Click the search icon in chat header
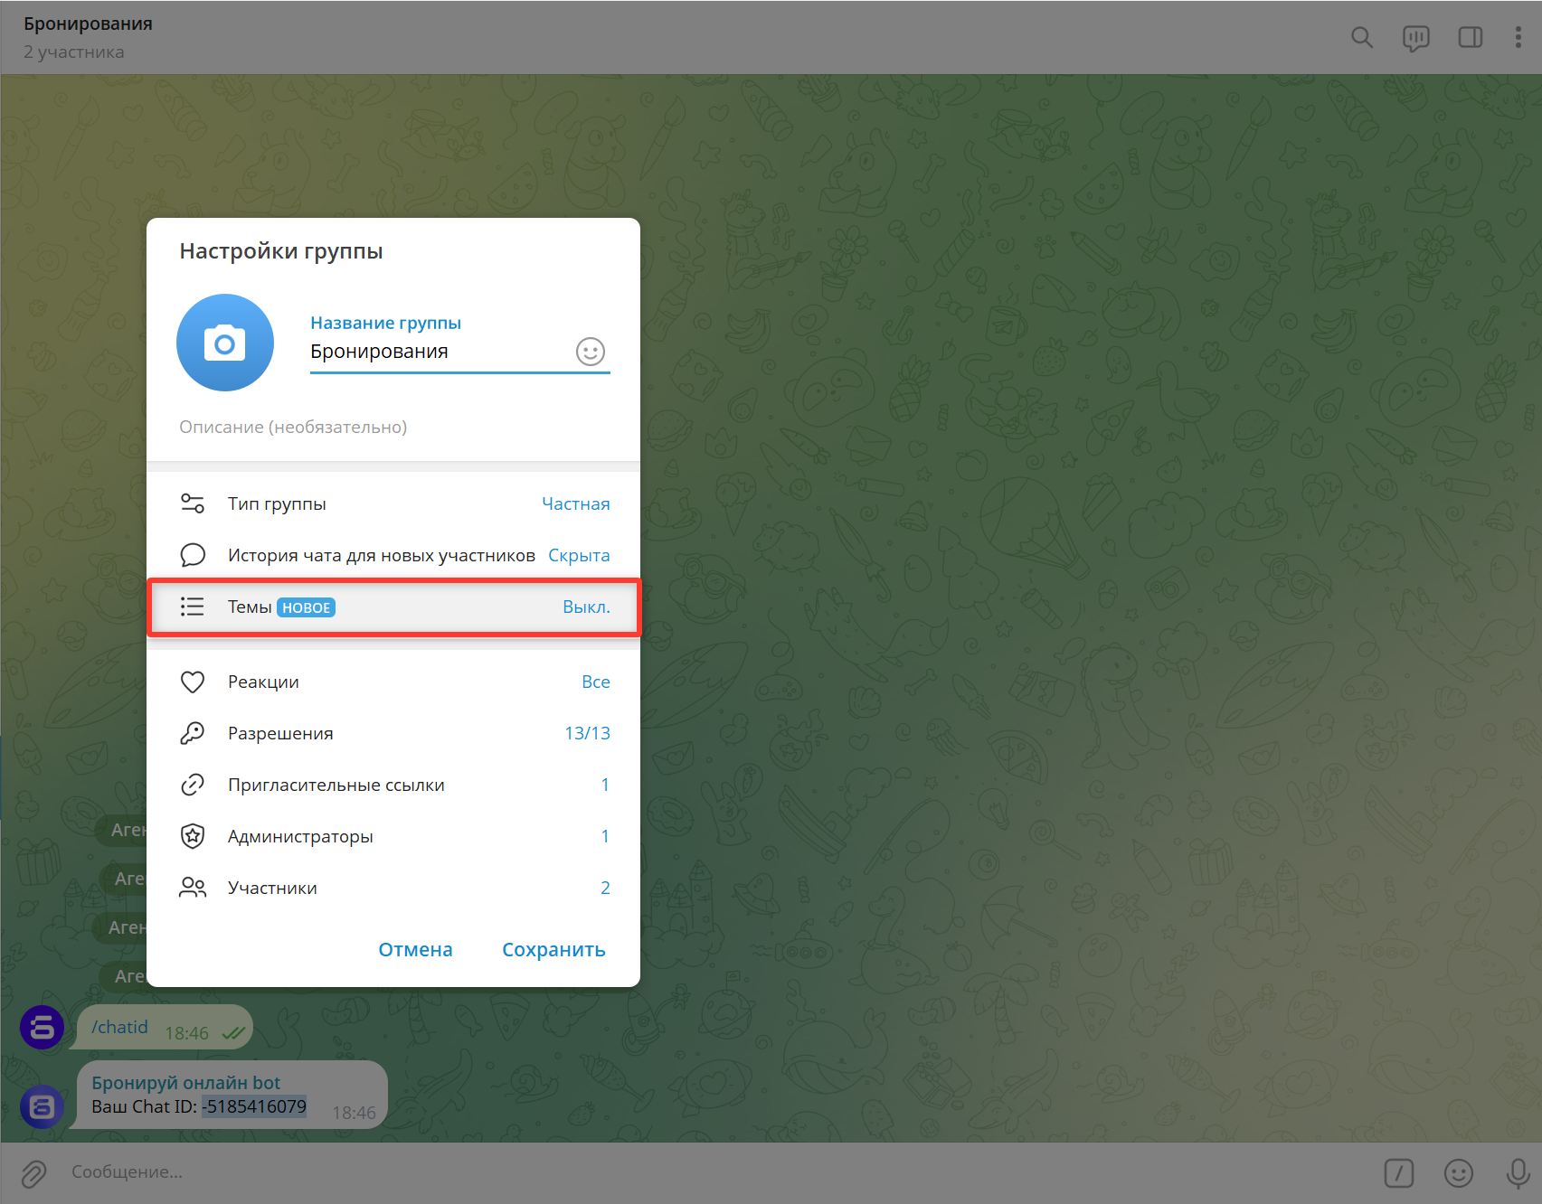This screenshot has height=1204, width=1542. pyautogui.click(x=1361, y=37)
